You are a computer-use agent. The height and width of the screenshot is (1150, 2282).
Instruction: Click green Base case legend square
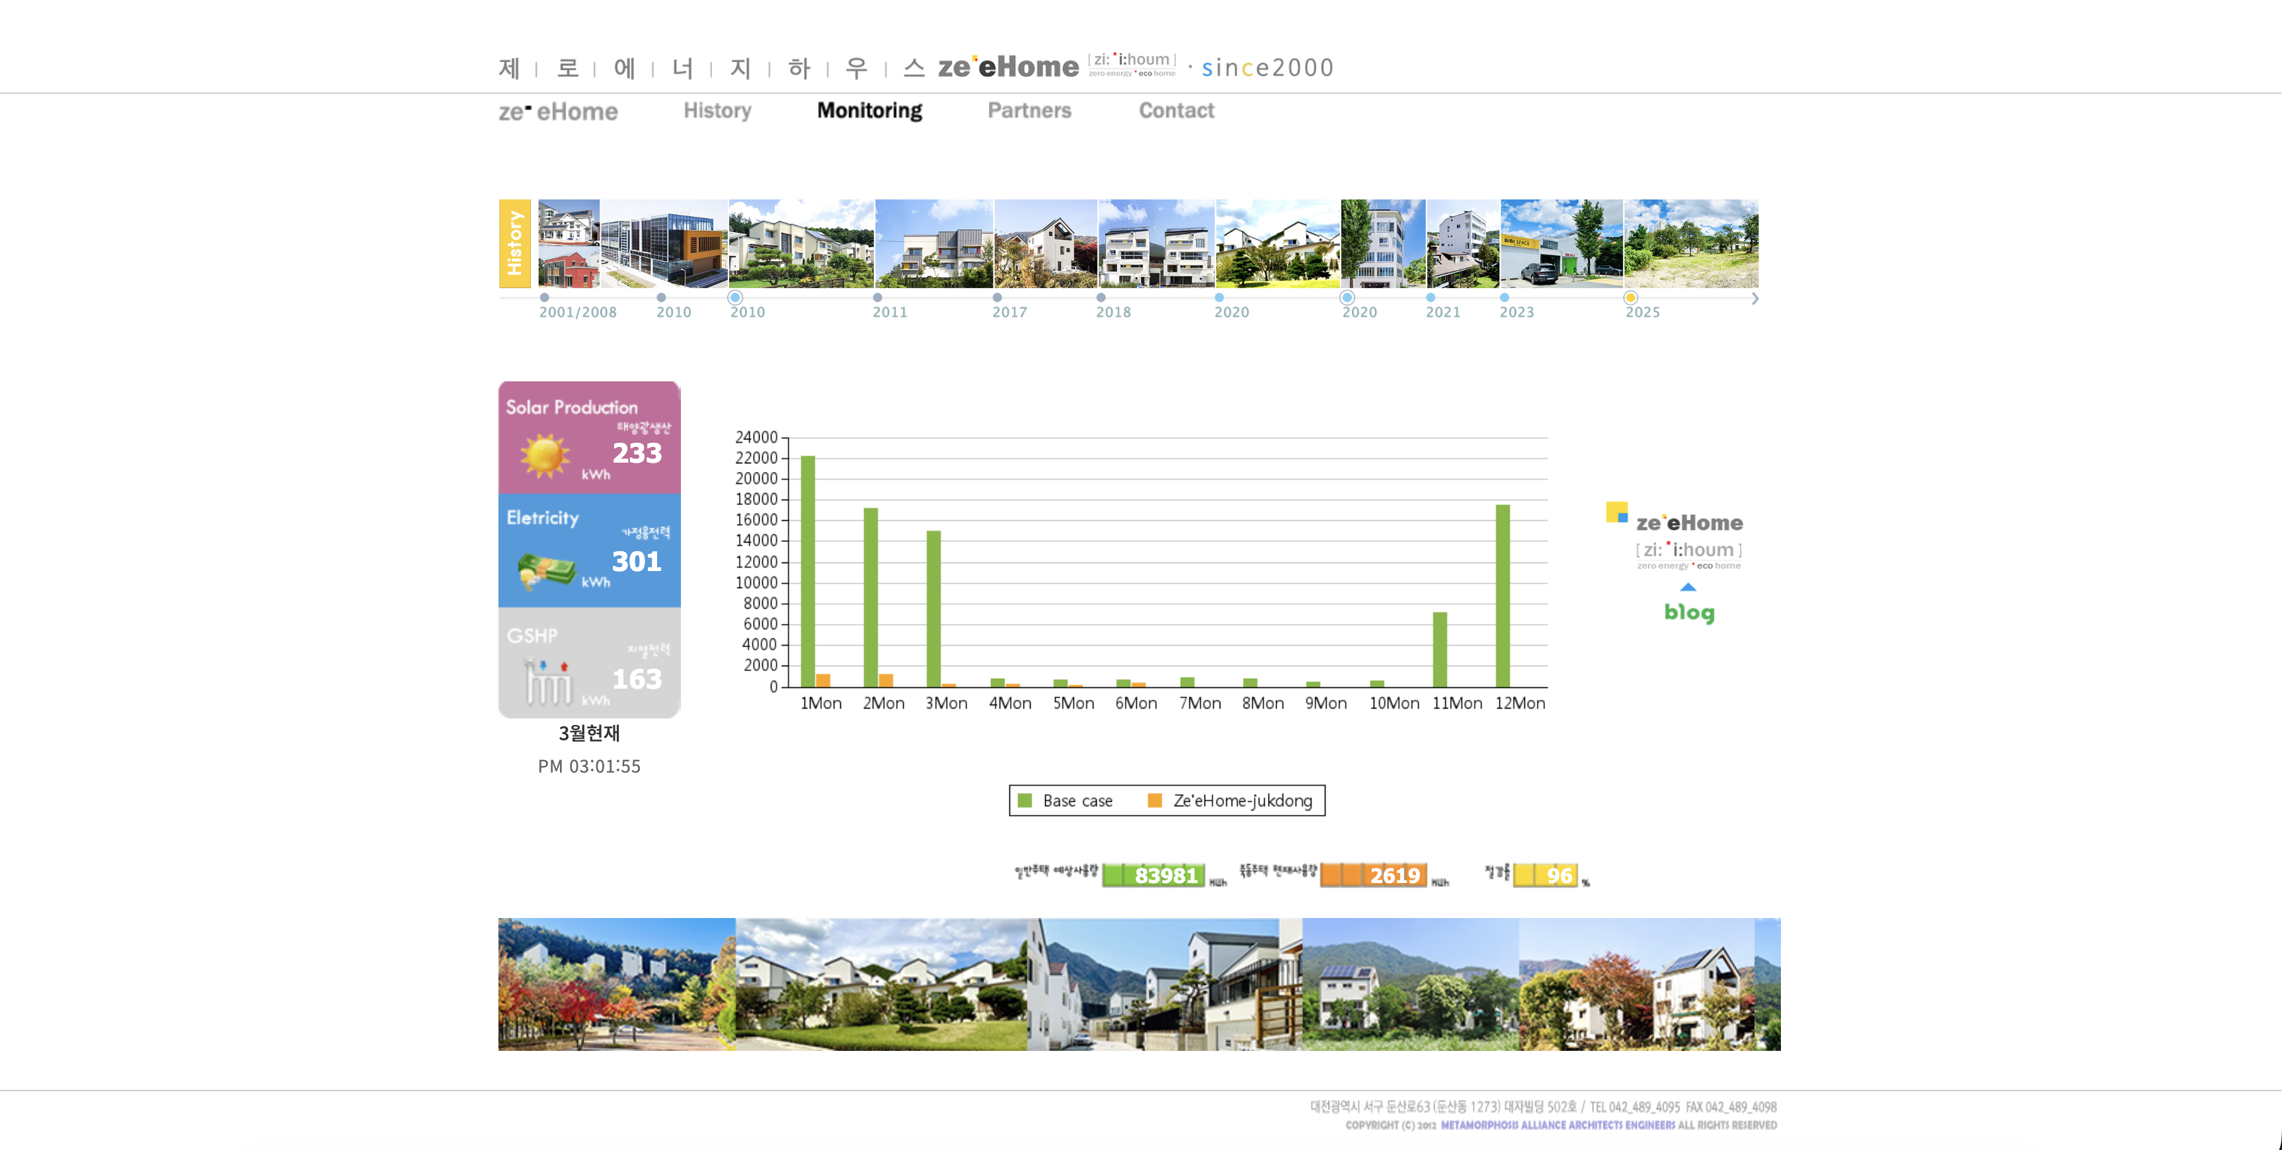click(1025, 801)
